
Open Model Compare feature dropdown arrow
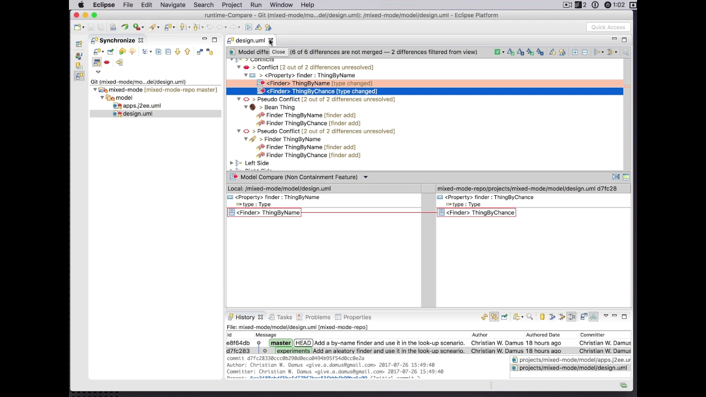[x=365, y=177]
